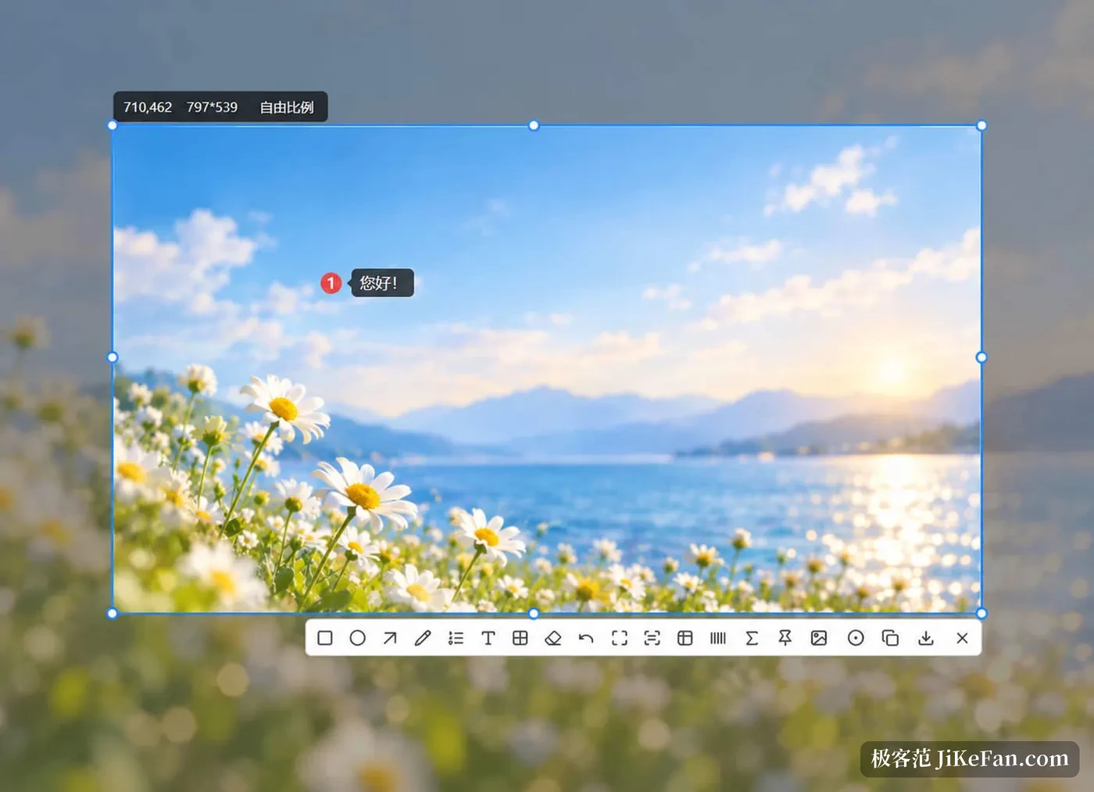
Task: Click the 710,462 coordinate readout
Action: coord(148,107)
